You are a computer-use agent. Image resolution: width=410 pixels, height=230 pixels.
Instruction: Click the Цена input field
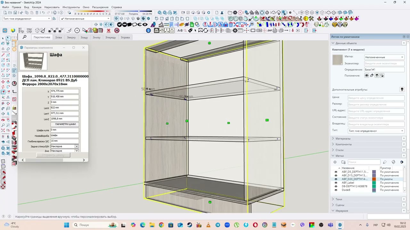[x=376, y=98]
